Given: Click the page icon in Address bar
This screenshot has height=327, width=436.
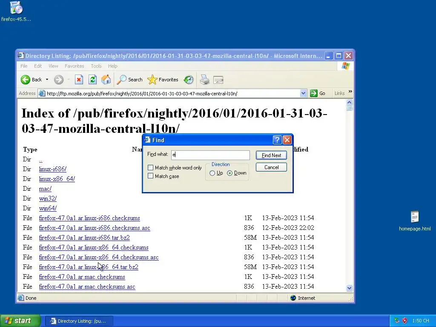Looking at the screenshot, I should coord(42,93).
